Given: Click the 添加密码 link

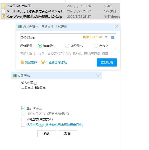Looking at the screenshot, I should point(31,63).
